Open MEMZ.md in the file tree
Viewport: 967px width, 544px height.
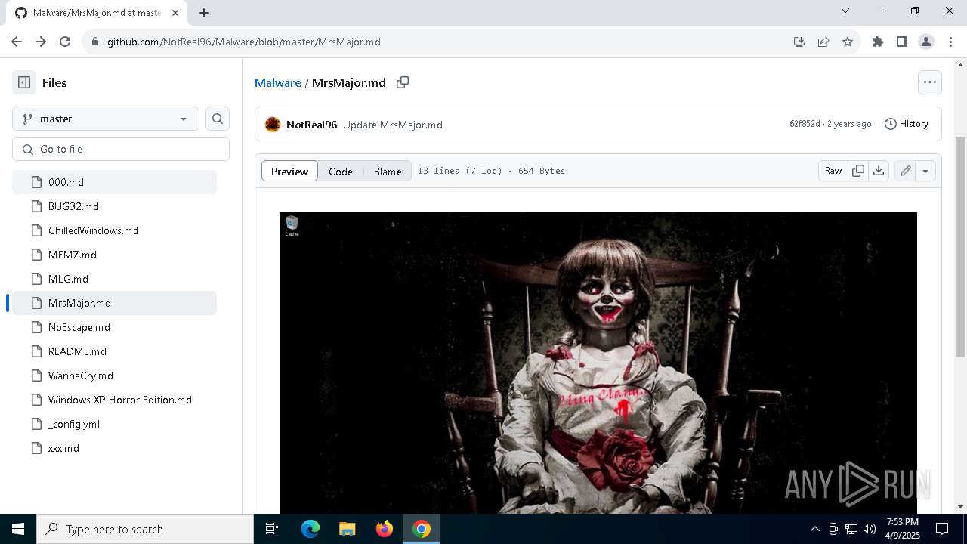pos(115,255)
